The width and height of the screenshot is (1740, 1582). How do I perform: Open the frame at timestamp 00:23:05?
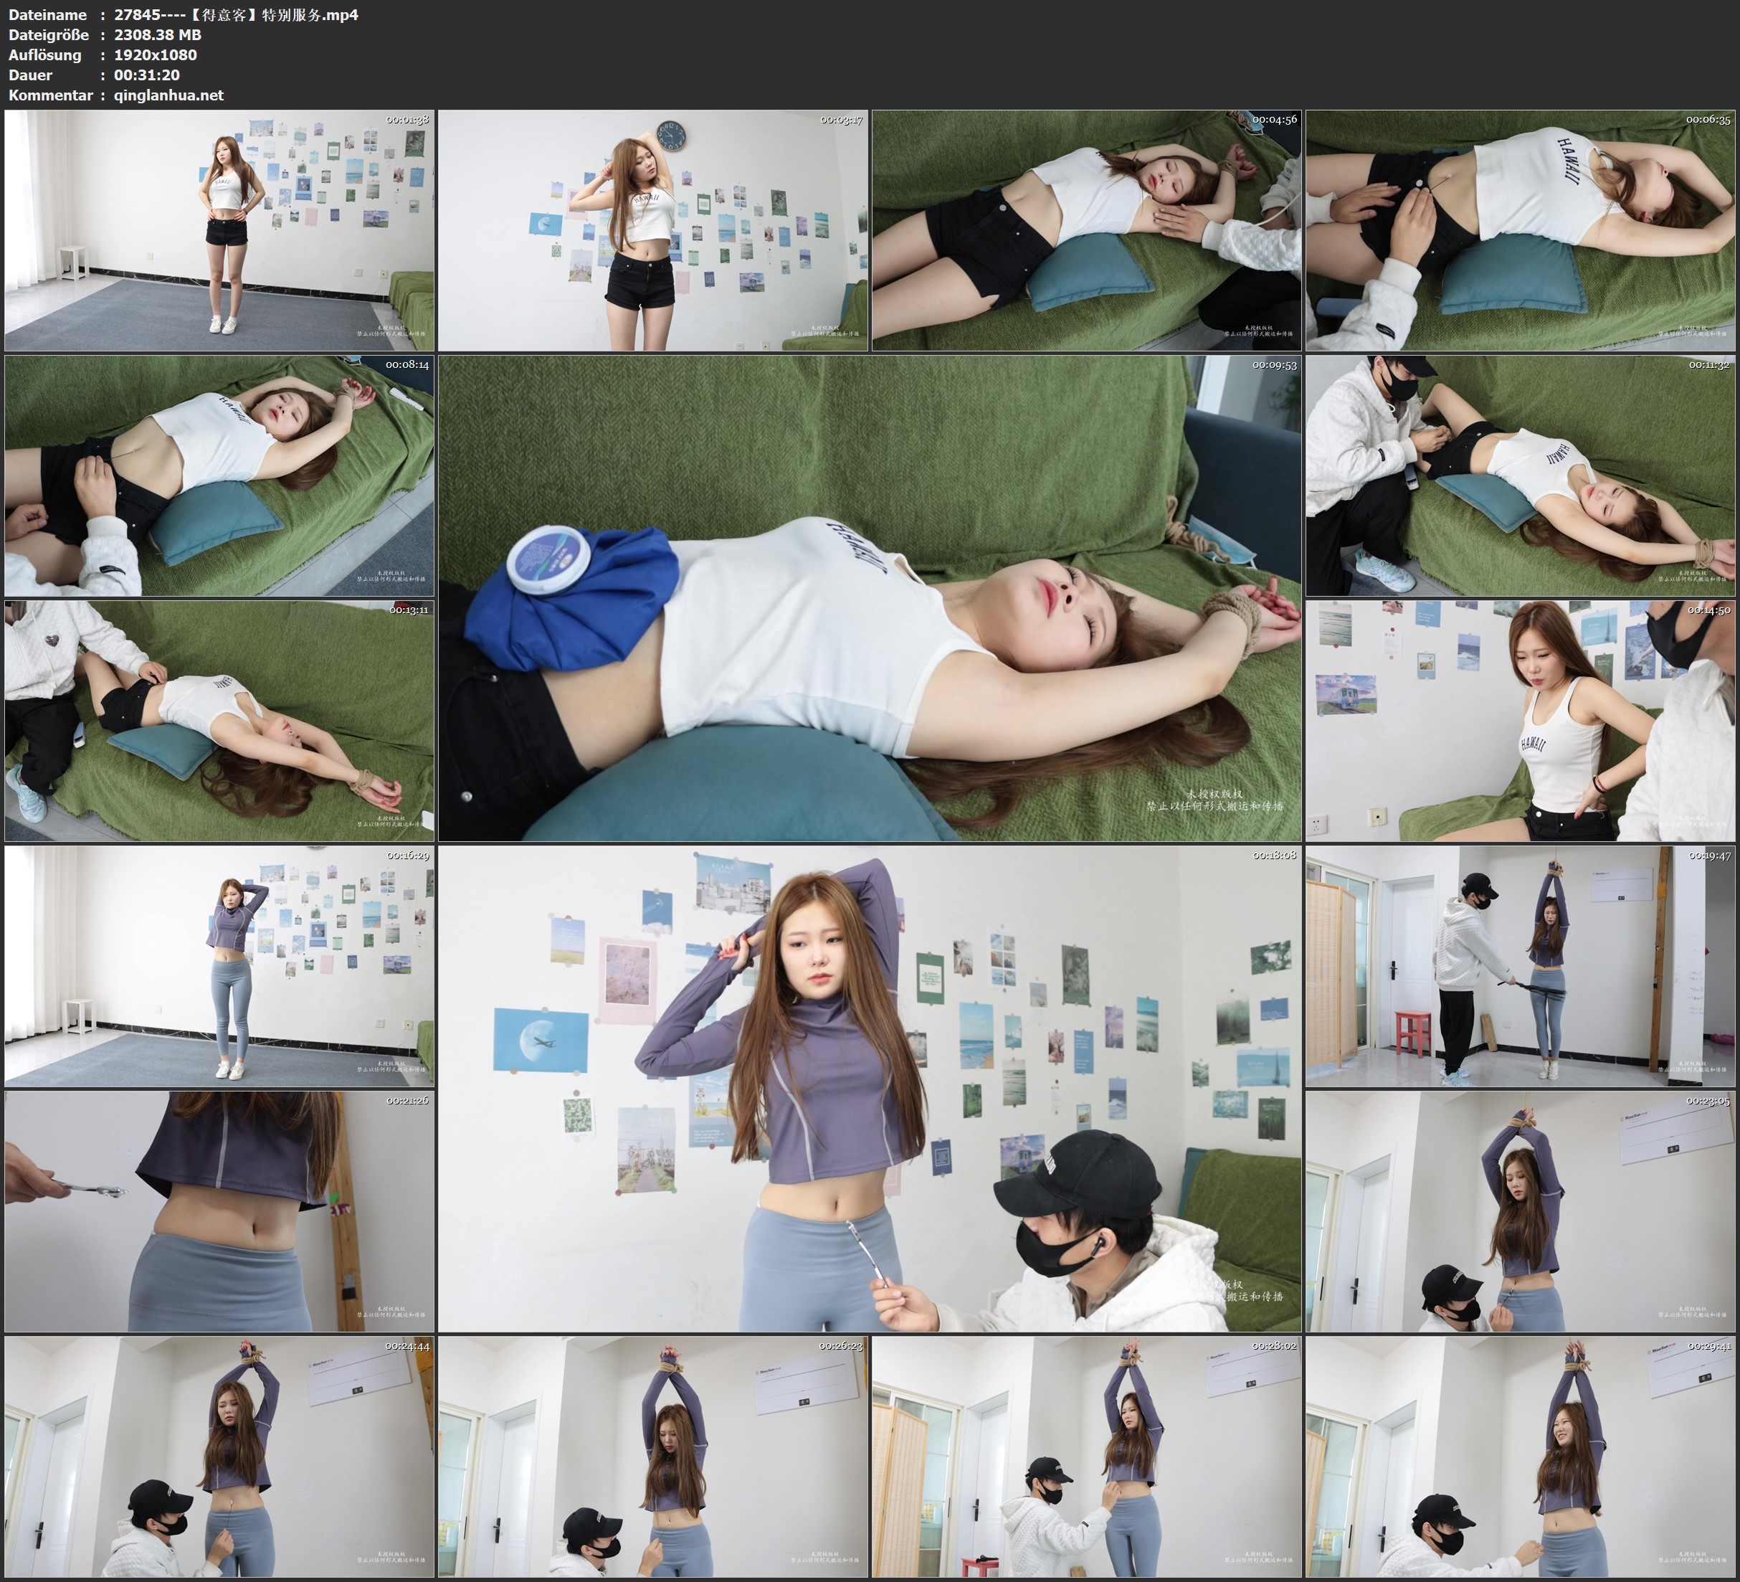1520,1211
